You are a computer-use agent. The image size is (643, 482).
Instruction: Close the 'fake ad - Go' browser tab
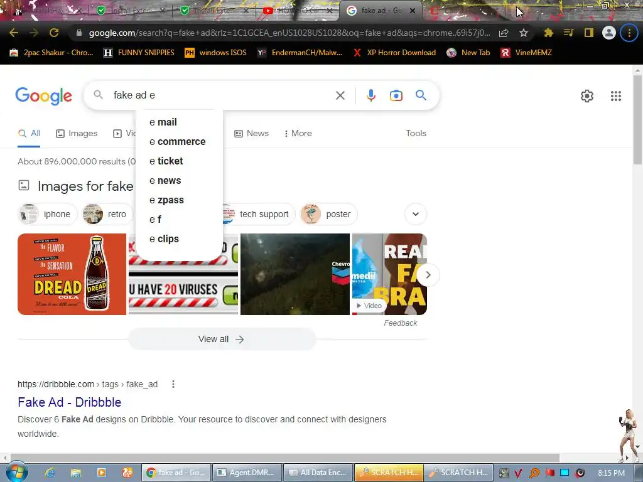click(413, 11)
